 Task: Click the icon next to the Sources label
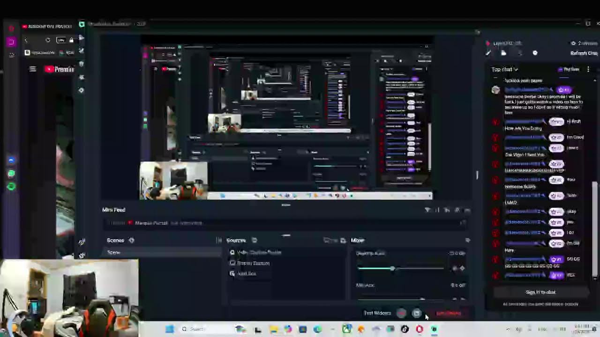[x=254, y=241]
